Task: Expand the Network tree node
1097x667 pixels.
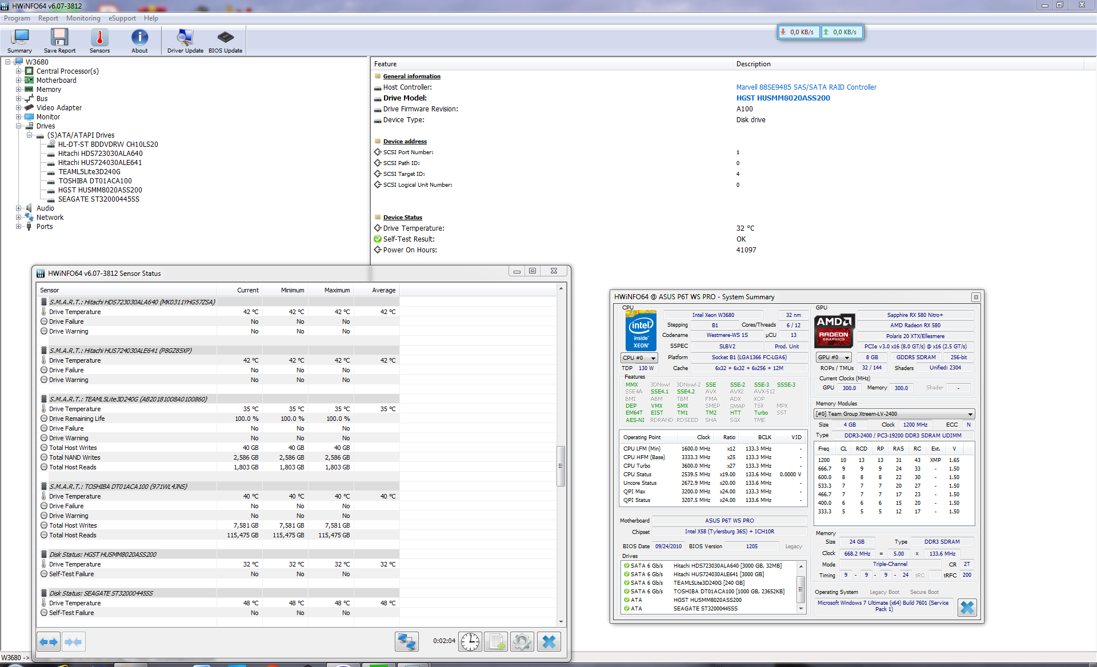Action: 18,218
